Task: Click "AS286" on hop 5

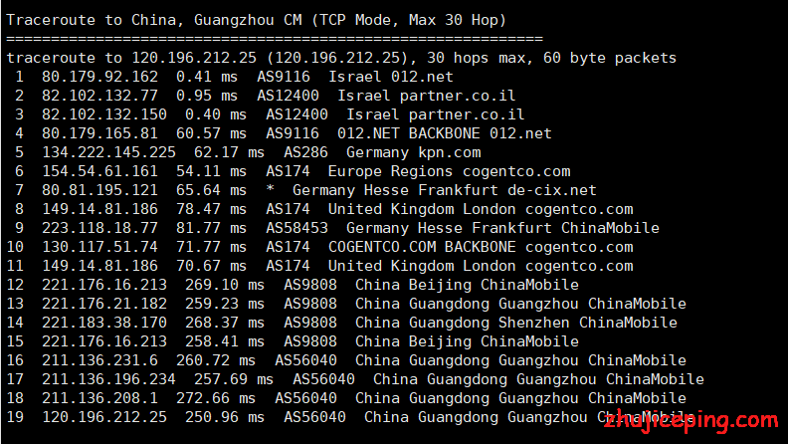Action: pos(305,152)
